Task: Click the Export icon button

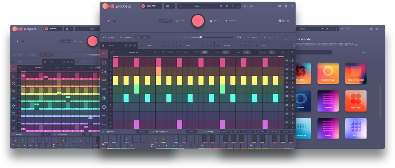Action: [x=279, y=21]
